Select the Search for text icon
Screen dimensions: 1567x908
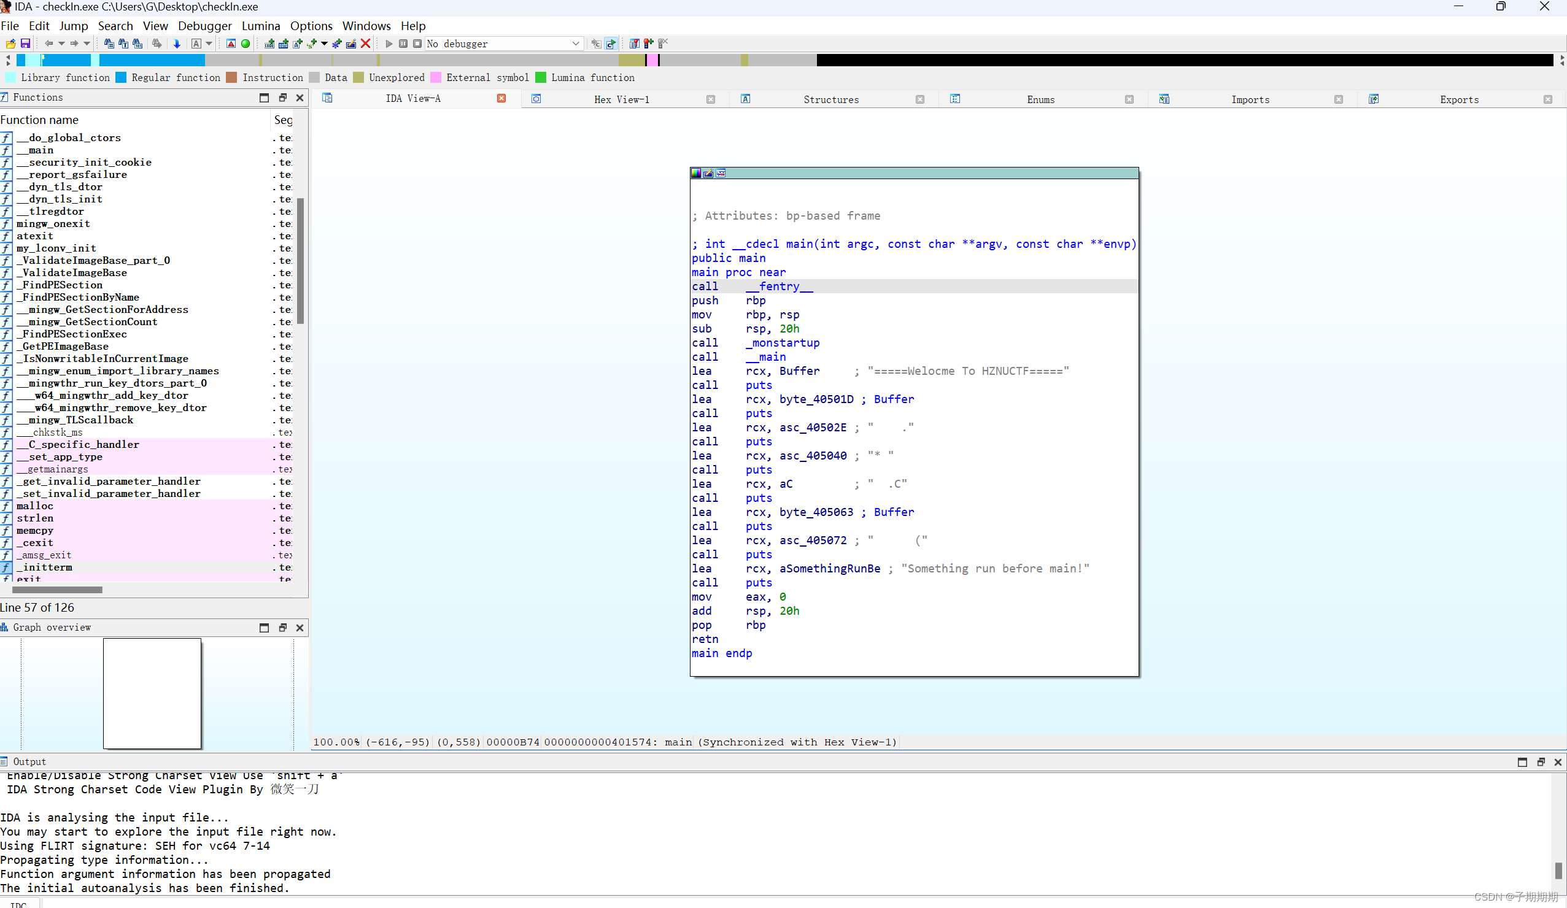[x=123, y=44]
